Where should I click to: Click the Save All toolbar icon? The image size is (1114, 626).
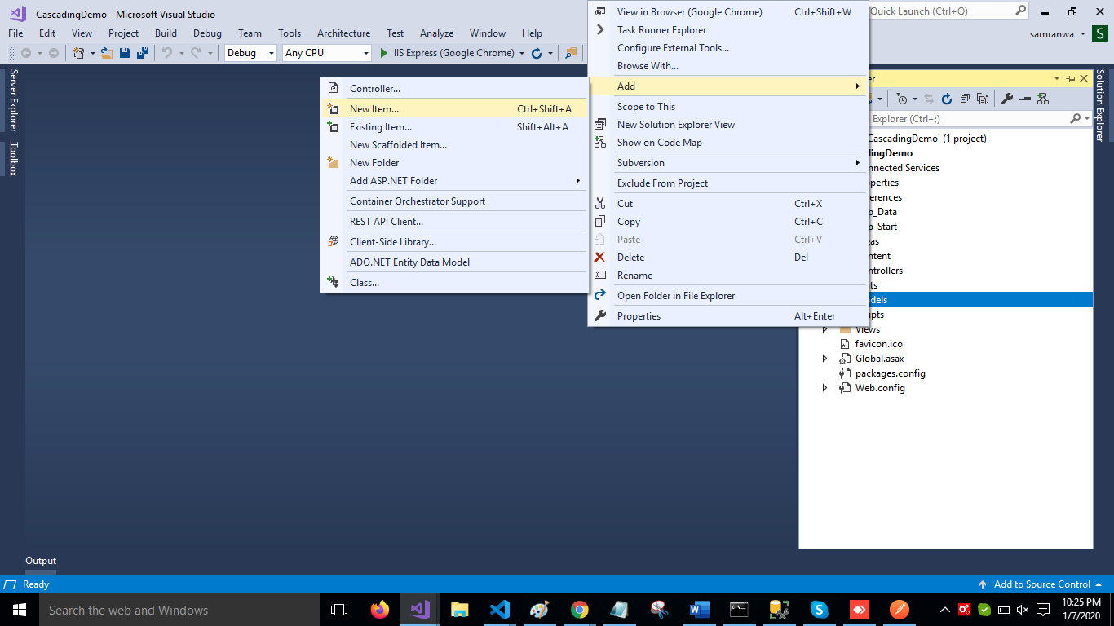pyautogui.click(x=142, y=53)
